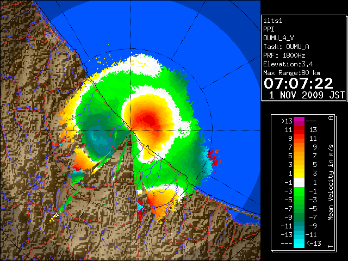Click the red velocity core near radar center
The image size is (348, 261).
(148, 120)
